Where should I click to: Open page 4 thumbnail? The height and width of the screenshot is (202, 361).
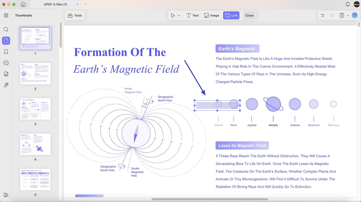[x=35, y=144]
